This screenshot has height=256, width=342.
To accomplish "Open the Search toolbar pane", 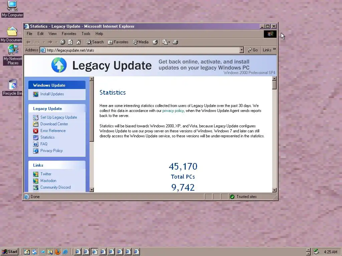I will [x=95, y=42].
